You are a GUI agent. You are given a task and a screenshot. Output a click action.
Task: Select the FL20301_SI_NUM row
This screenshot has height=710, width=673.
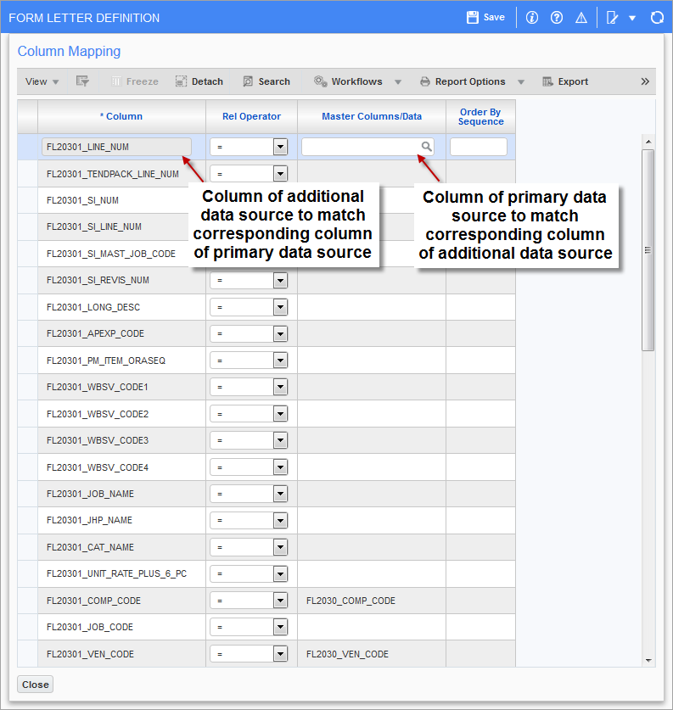click(82, 200)
